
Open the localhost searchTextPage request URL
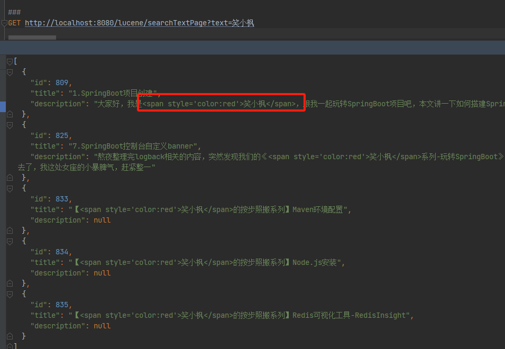click(140, 23)
